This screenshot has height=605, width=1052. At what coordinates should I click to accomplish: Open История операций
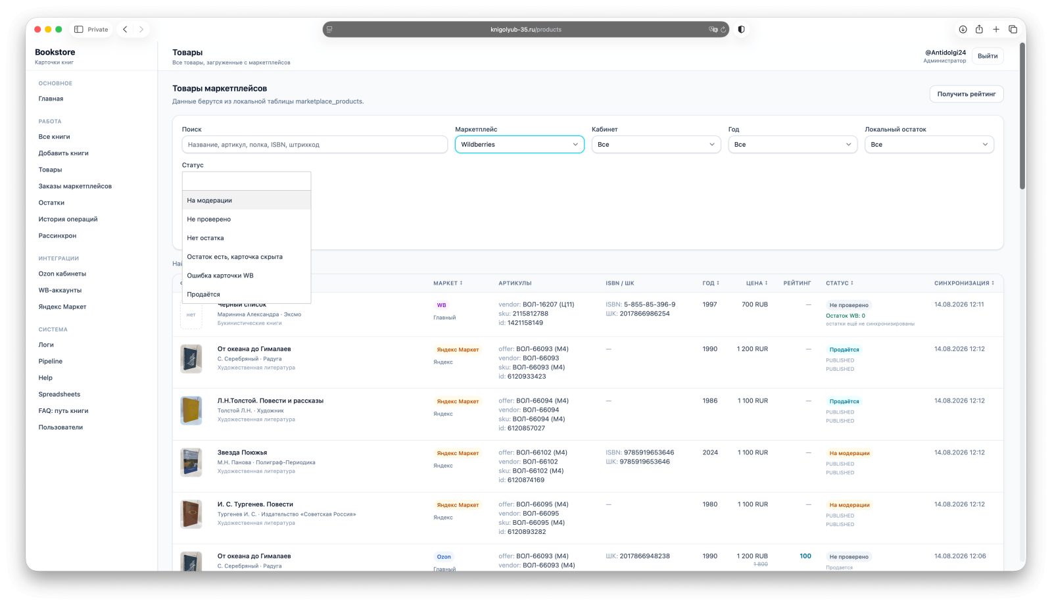68,219
